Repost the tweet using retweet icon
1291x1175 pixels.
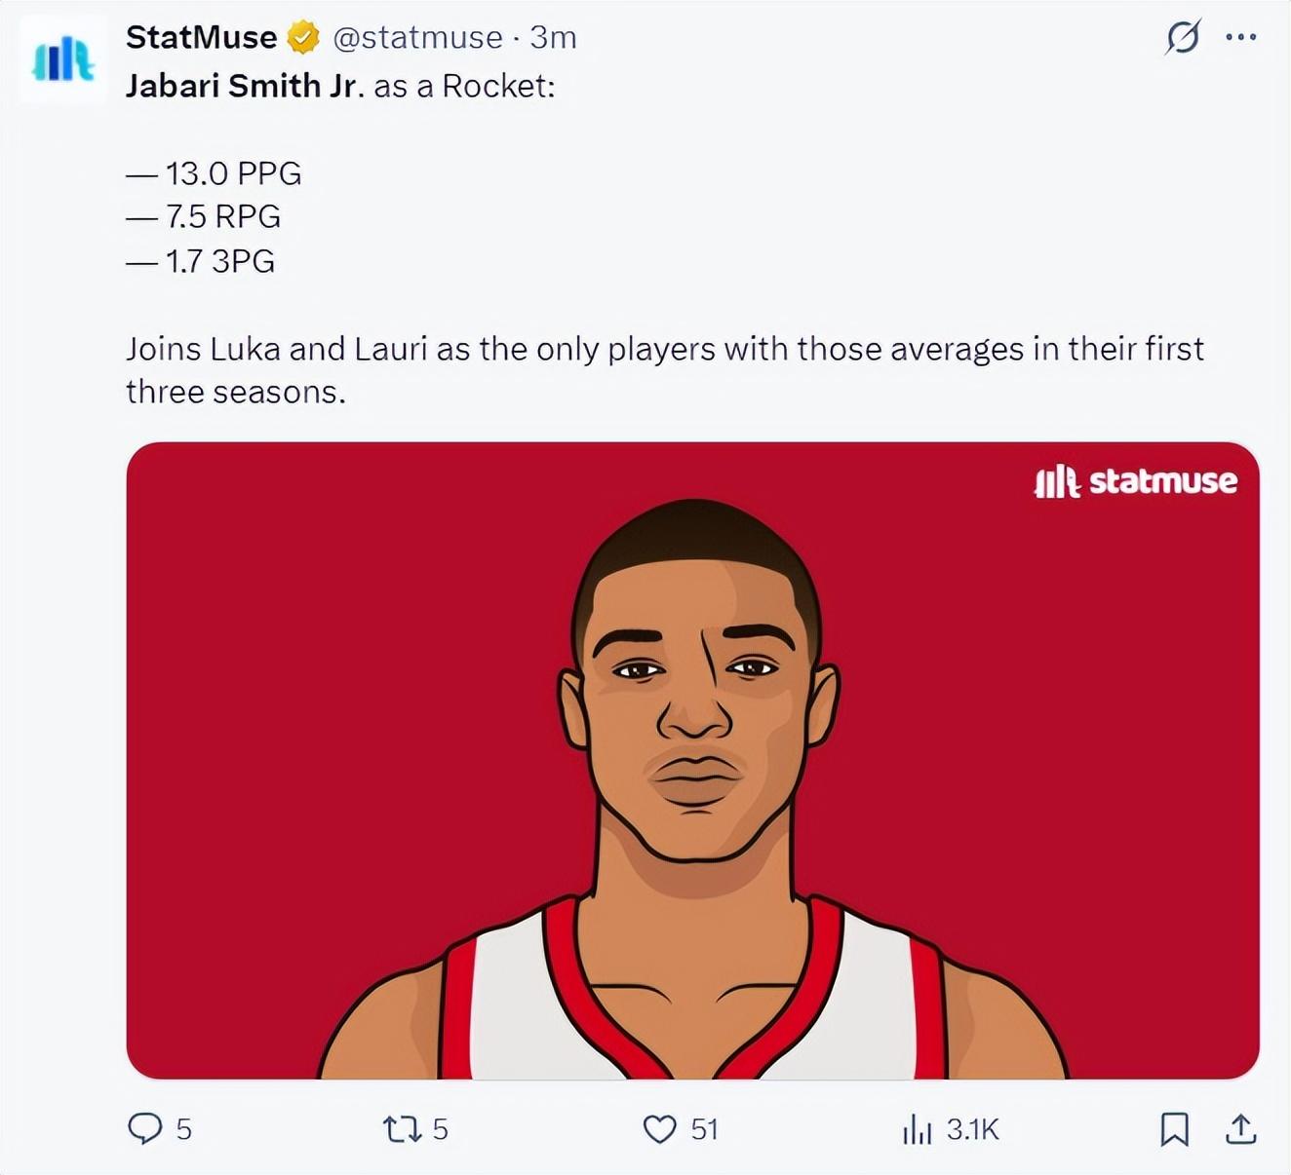coord(402,1129)
